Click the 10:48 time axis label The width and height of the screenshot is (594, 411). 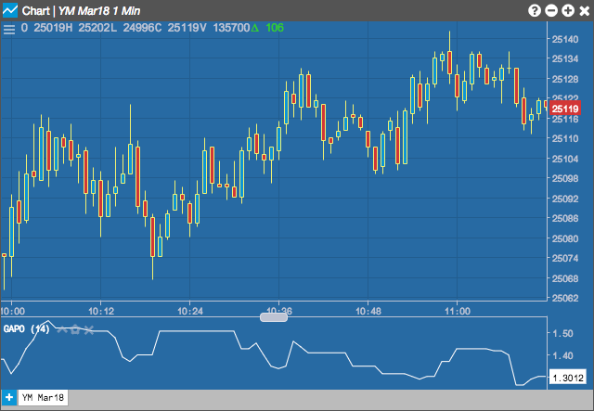tap(368, 312)
